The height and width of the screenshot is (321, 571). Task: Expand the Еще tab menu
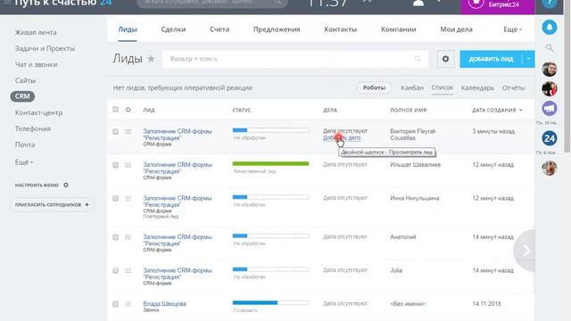(x=512, y=29)
